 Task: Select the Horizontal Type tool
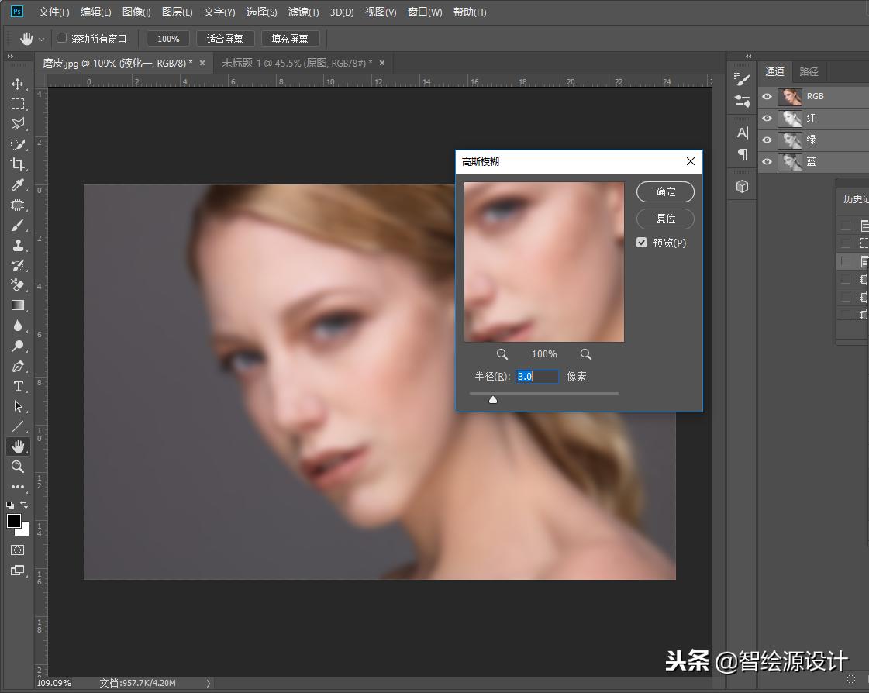click(x=17, y=387)
